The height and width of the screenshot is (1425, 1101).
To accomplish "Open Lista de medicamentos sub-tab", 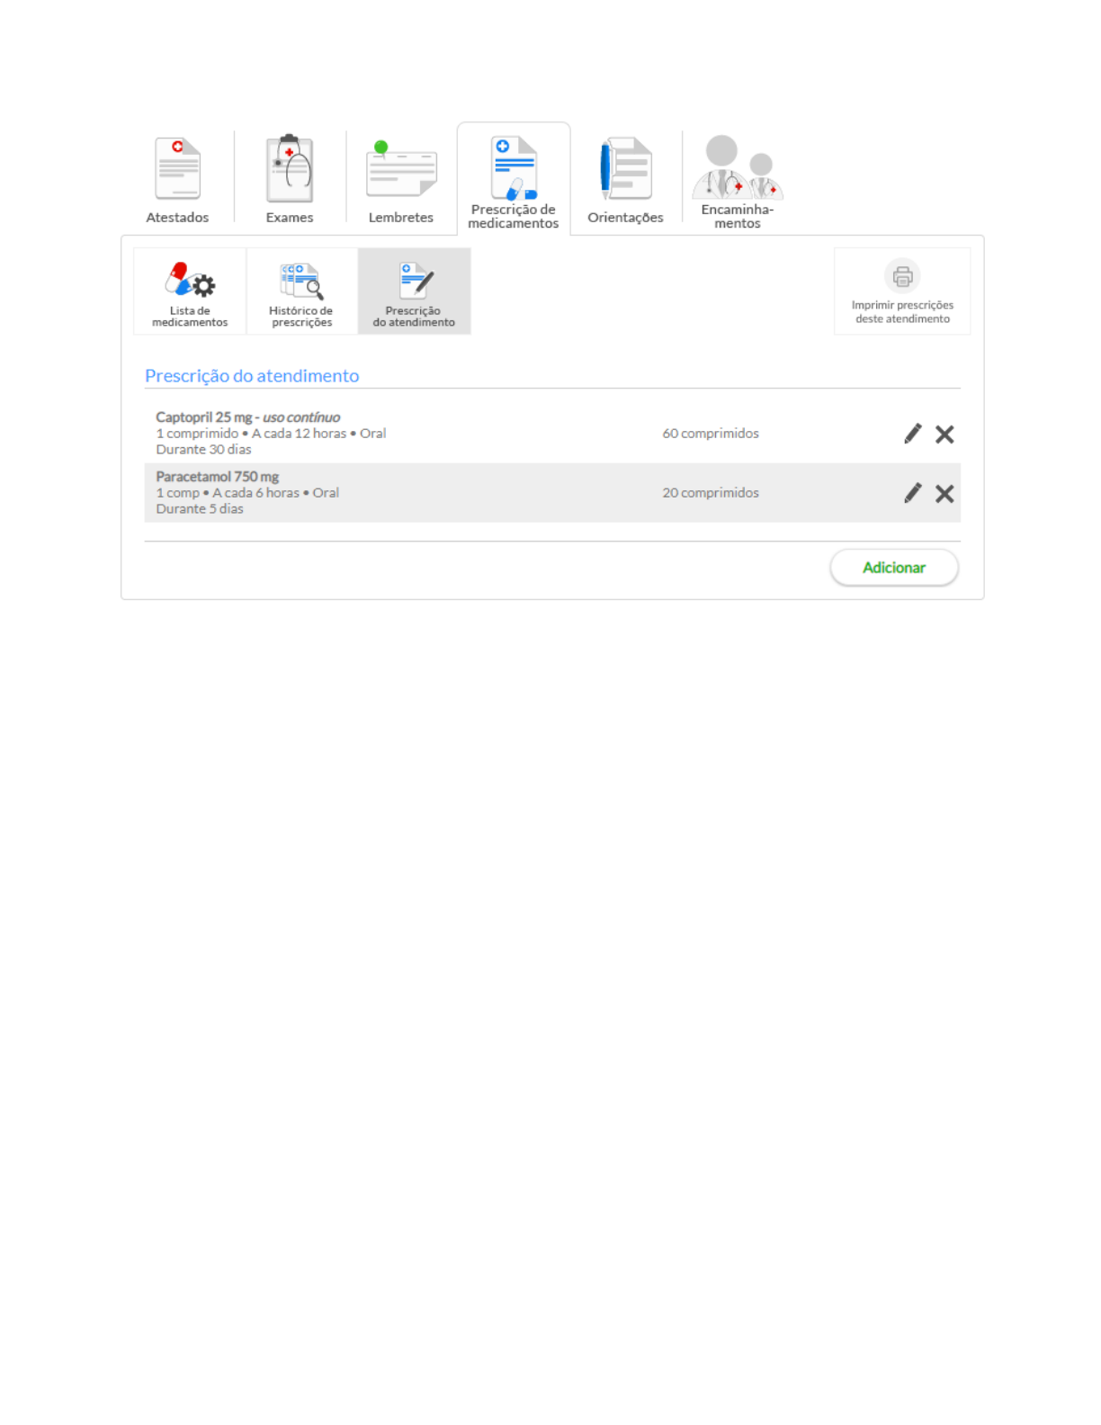I will tap(190, 291).
